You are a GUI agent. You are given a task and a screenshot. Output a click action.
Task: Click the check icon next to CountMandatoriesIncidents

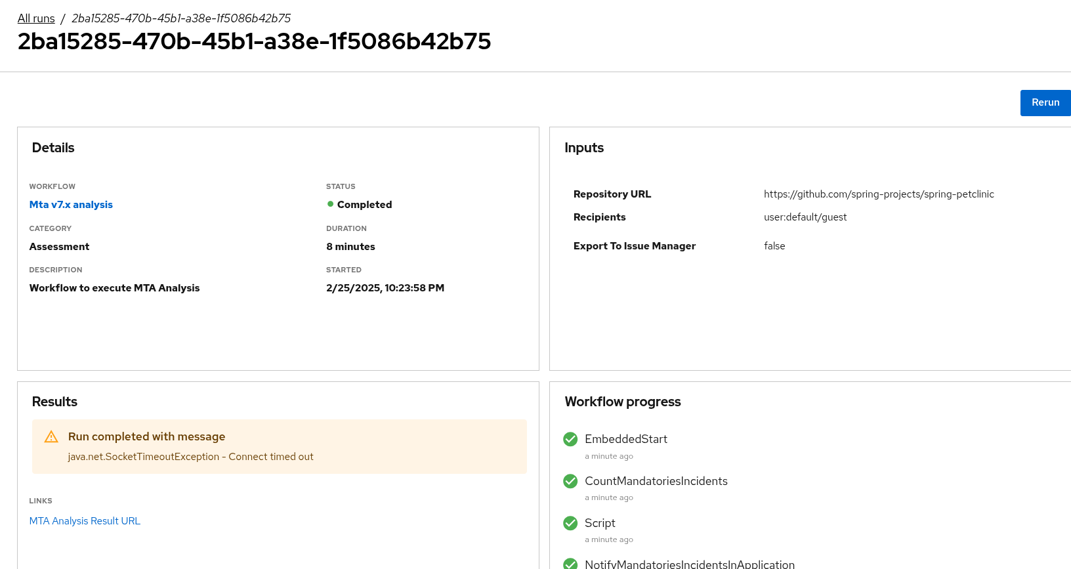(570, 481)
